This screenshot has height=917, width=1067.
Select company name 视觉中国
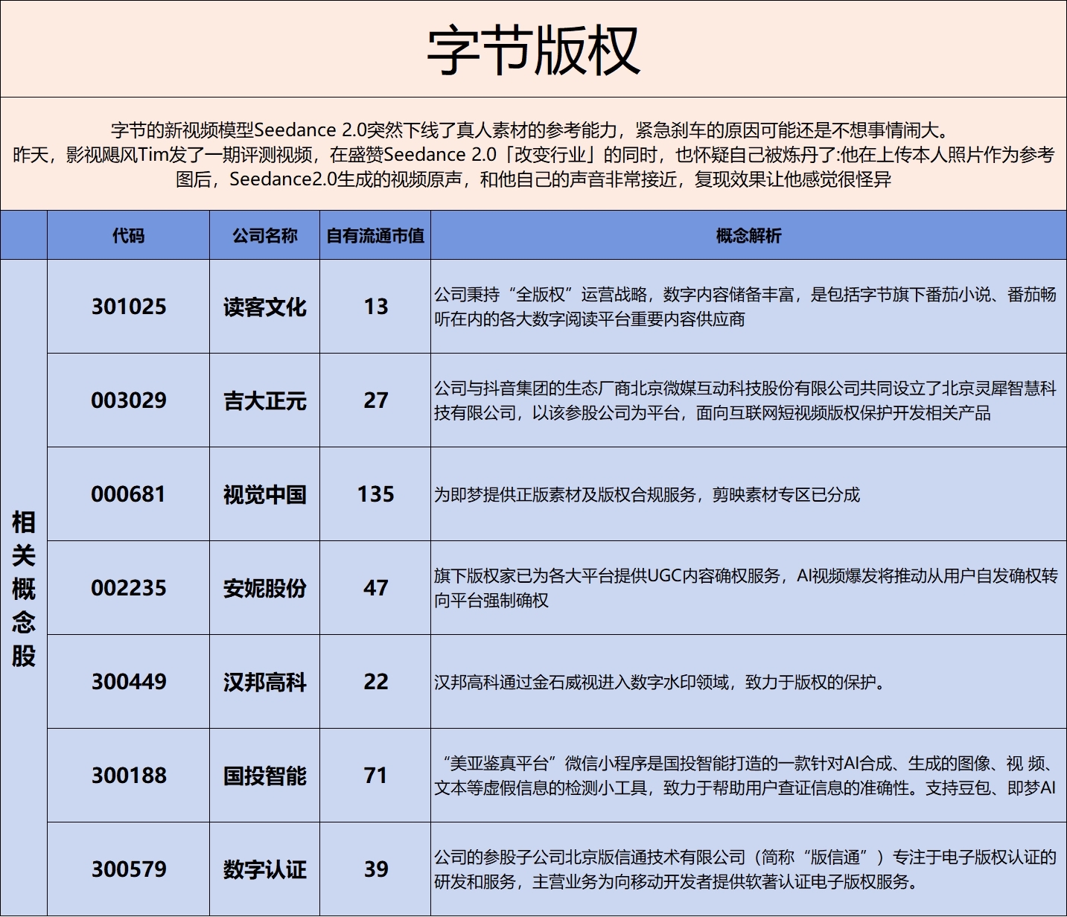(x=264, y=494)
